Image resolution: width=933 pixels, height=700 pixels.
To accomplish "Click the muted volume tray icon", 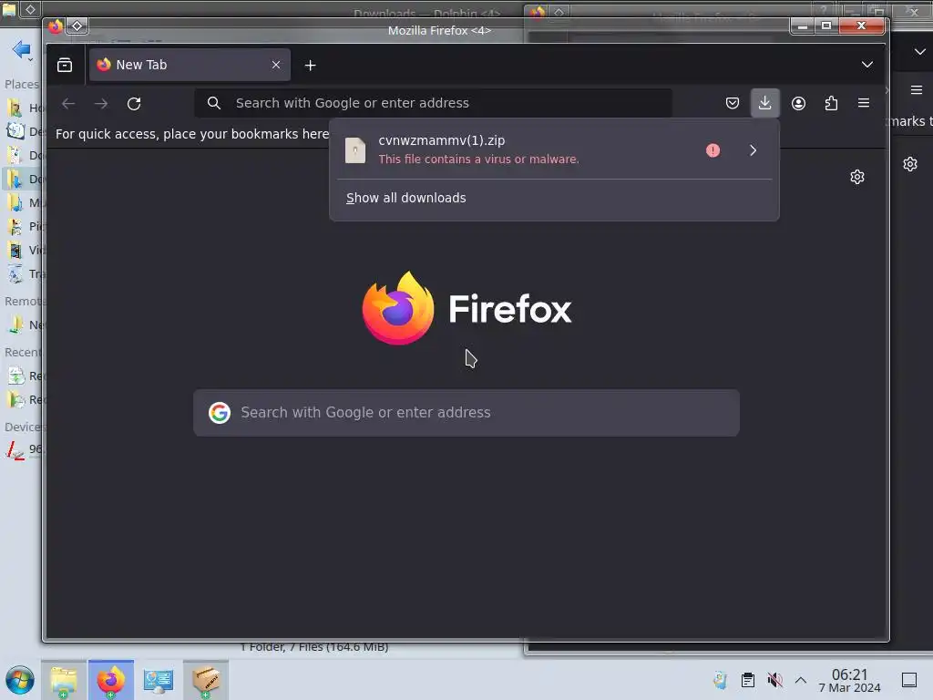I will coord(774,680).
